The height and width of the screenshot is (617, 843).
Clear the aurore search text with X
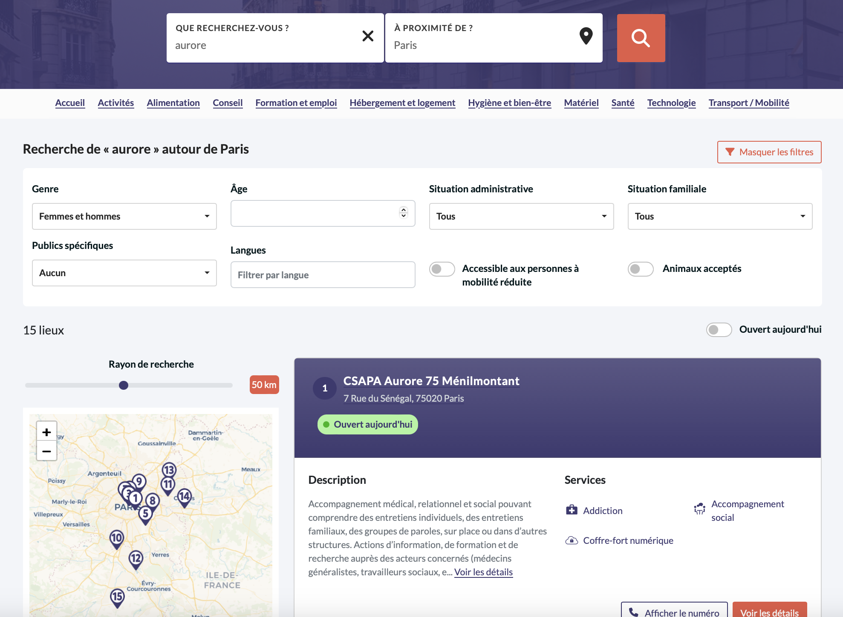click(x=367, y=36)
